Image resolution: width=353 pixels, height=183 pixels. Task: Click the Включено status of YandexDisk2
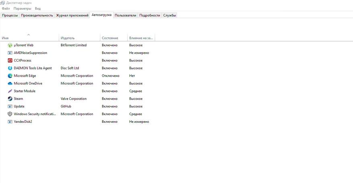(109, 122)
